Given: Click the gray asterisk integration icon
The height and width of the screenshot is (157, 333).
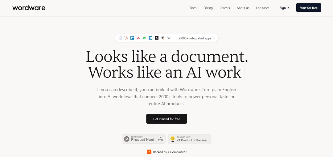Looking at the screenshot, I should click(169, 38).
